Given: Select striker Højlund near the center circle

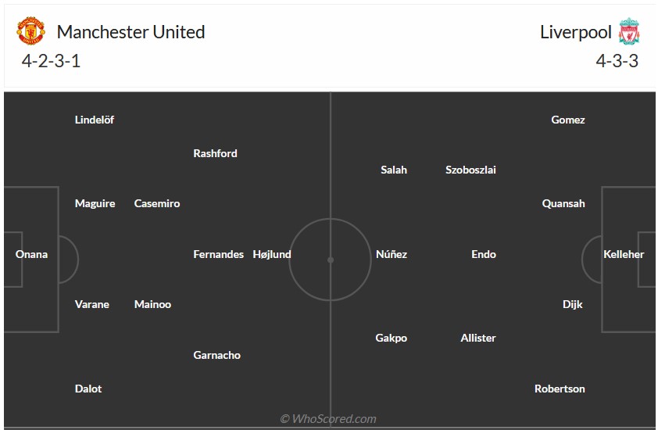Looking at the screenshot, I should pos(272,254).
